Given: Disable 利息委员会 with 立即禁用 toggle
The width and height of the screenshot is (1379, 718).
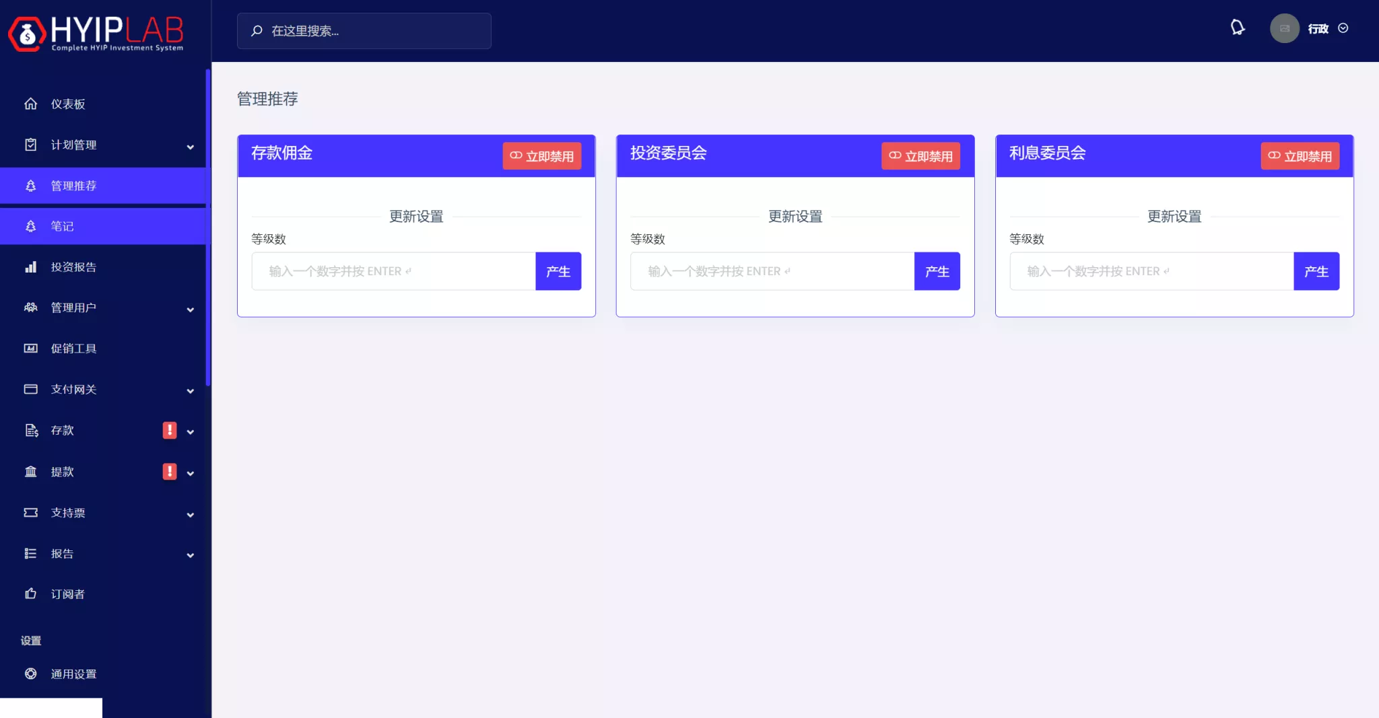Looking at the screenshot, I should (x=1300, y=156).
